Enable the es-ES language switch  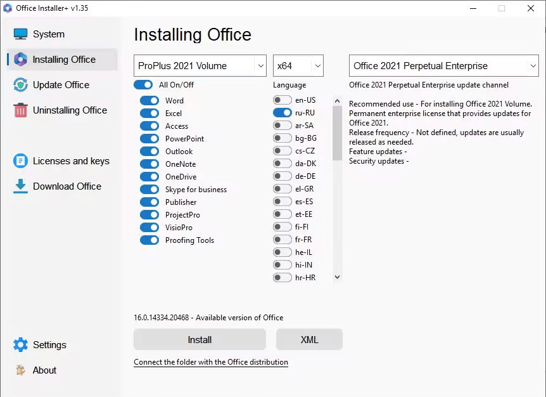click(x=283, y=202)
